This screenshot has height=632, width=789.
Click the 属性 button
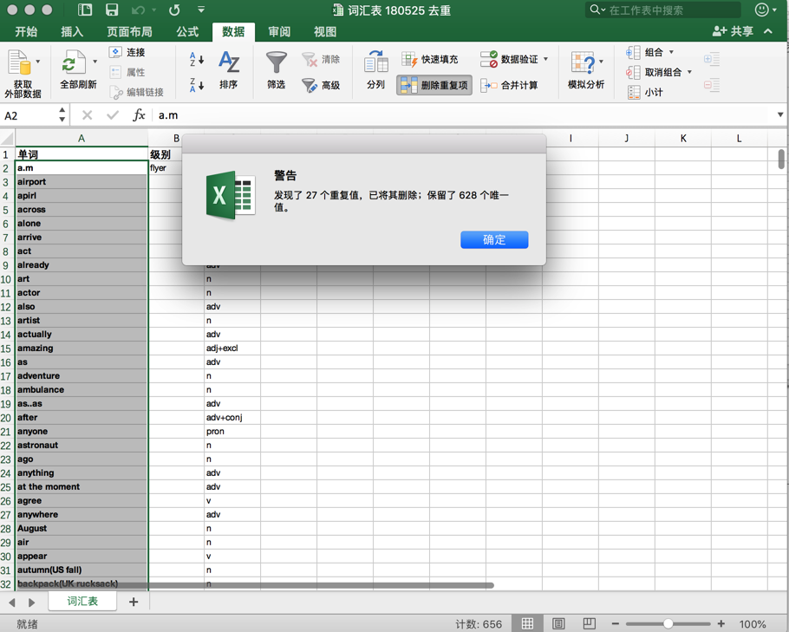(127, 73)
